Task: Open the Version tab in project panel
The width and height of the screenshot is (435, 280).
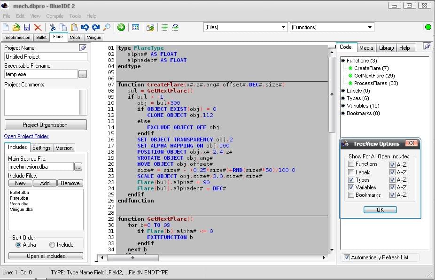Action: 64,148
